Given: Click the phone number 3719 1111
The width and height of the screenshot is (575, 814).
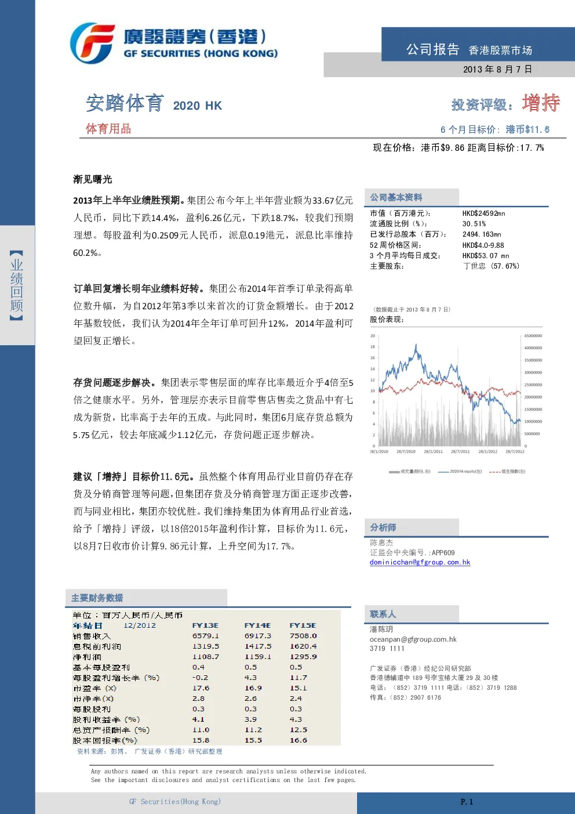Looking at the screenshot, I should point(387,649).
